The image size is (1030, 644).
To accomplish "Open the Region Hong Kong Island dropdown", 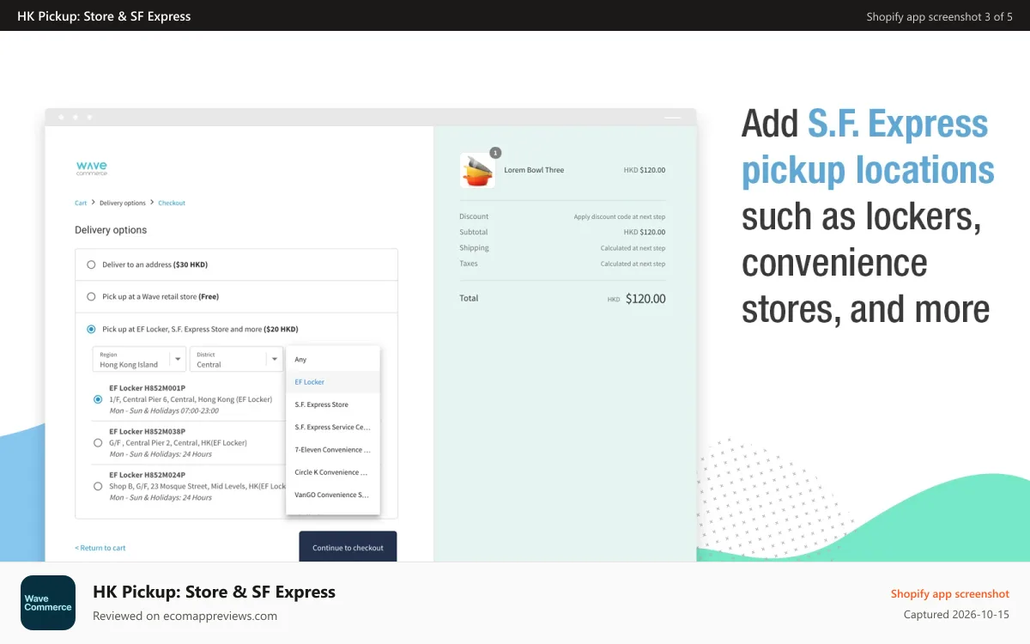I will [x=139, y=359].
